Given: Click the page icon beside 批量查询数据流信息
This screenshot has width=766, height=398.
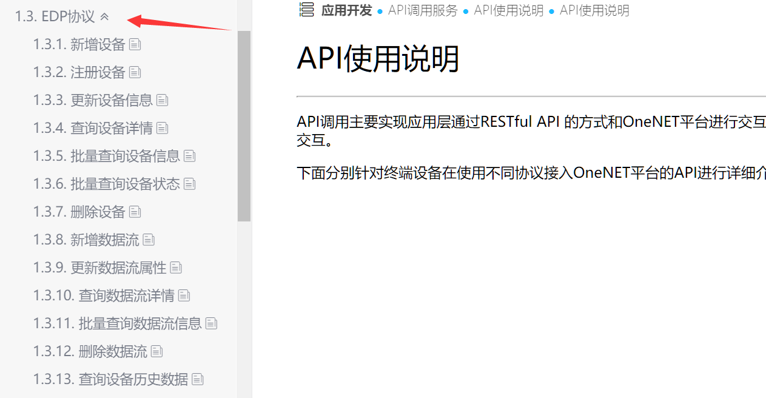Looking at the screenshot, I should pyautogui.click(x=210, y=323).
